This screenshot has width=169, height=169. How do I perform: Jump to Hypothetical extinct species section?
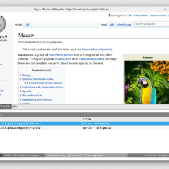(45, 83)
